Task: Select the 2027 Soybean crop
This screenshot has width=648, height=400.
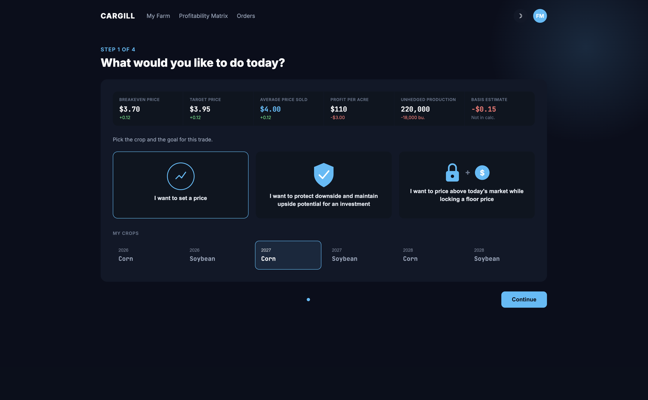Action: pyautogui.click(x=359, y=255)
